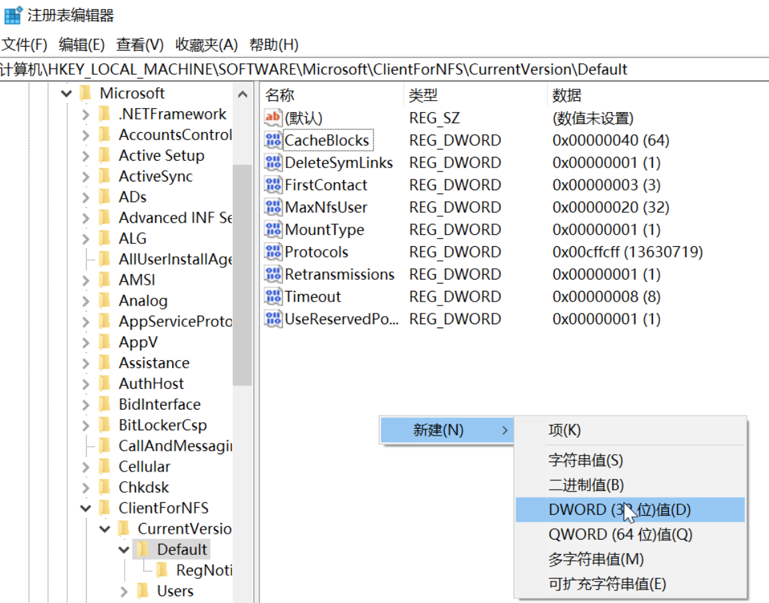Click the tree pane scroll up arrow

(243, 94)
